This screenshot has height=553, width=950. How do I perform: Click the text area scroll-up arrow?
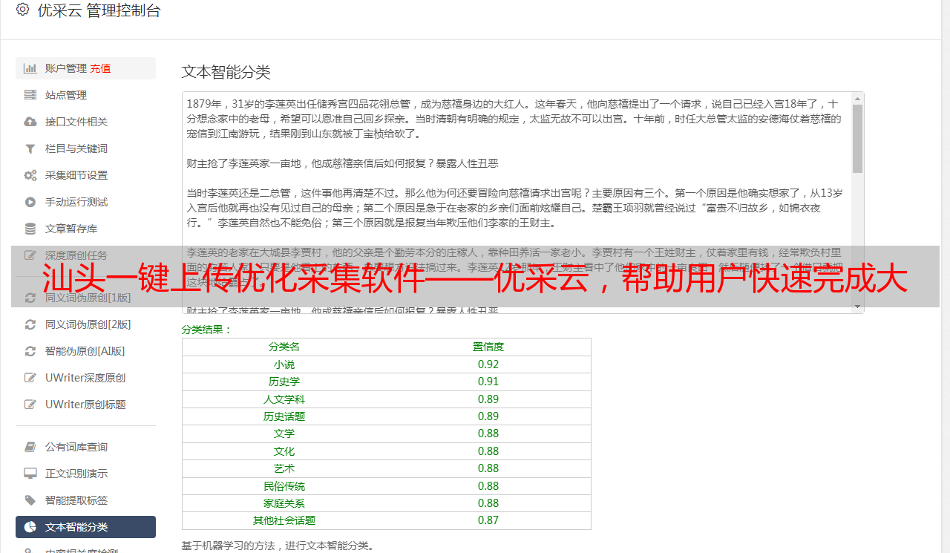857,98
